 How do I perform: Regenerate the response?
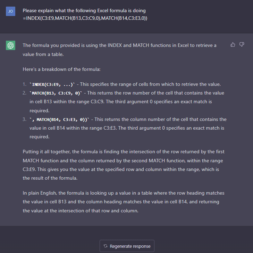coord(127,246)
